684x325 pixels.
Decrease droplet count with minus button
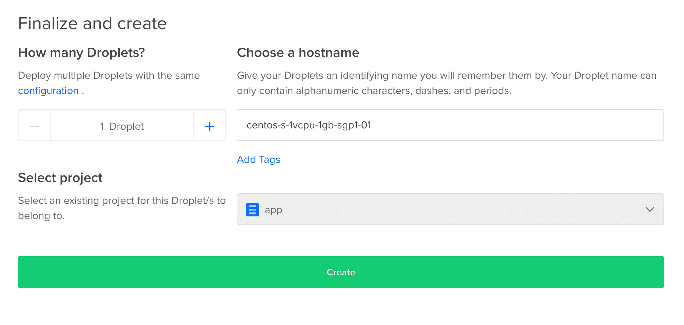coord(34,126)
